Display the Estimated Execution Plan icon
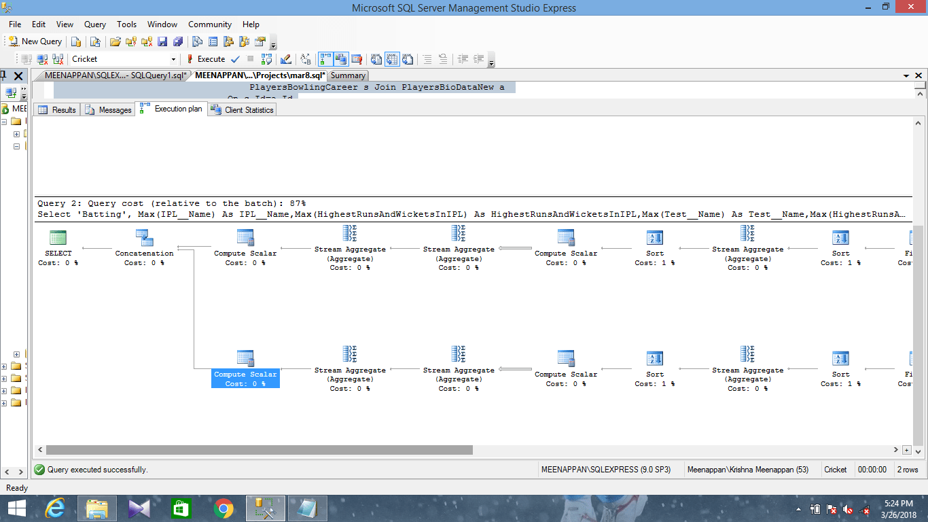This screenshot has height=522, width=928. point(266,59)
